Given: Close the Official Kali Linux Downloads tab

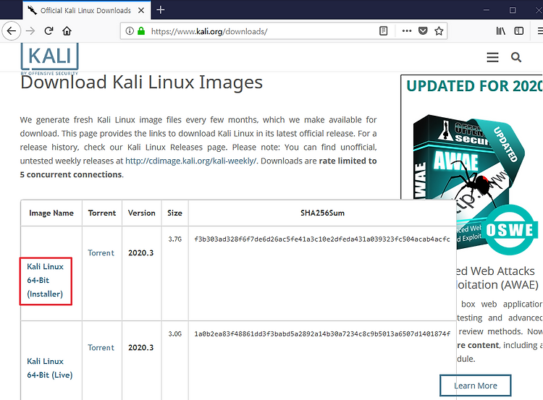Looking at the screenshot, I should [141, 10].
